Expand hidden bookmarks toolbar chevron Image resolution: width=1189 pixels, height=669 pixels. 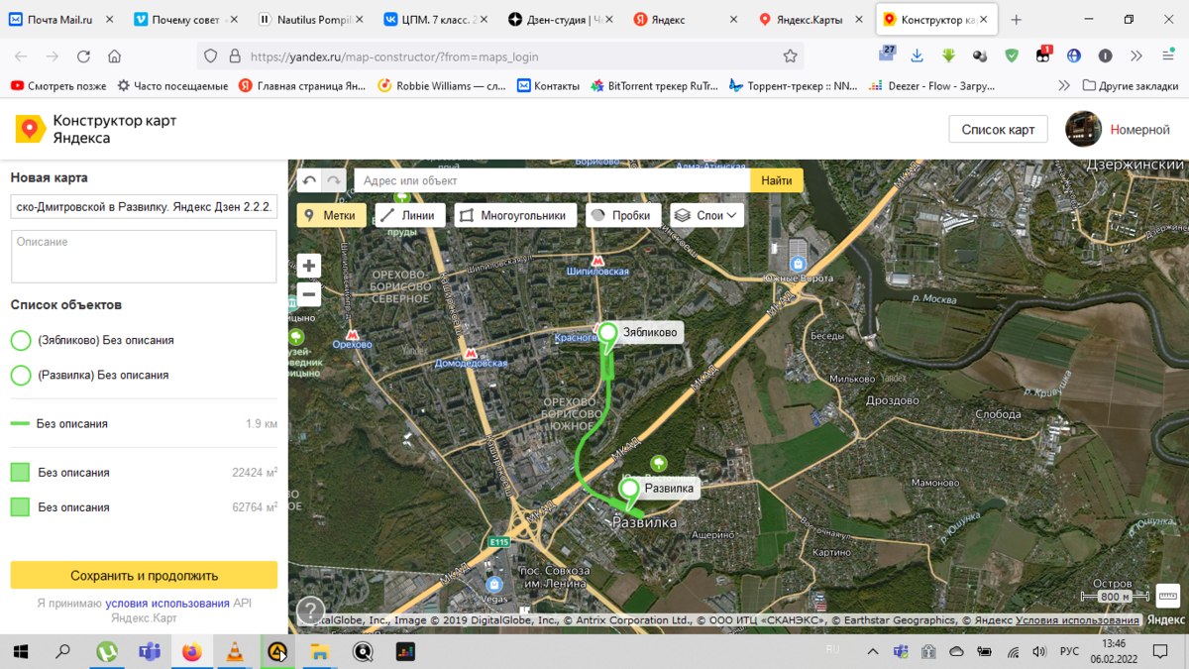coord(1064,86)
